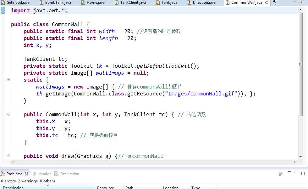Click the Tank.java tab warning file icon
This screenshot has height=189, width=308.
pyautogui.click(x=157, y=3)
